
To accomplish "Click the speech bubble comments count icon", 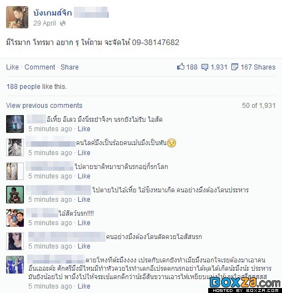I will 205,67.
